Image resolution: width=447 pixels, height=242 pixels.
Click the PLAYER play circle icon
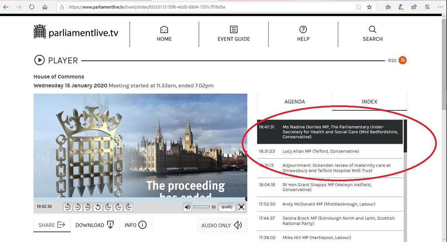(39, 60)
